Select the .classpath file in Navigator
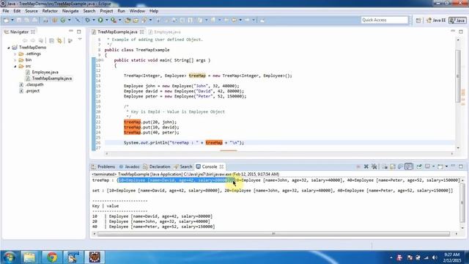This screenshot has width=469, height=264. (34, 85)
